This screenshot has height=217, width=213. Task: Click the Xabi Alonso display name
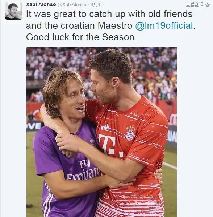[x=41, y=4]
